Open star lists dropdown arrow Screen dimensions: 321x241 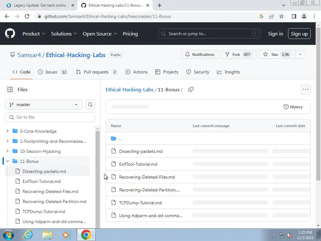click(300, 55)
